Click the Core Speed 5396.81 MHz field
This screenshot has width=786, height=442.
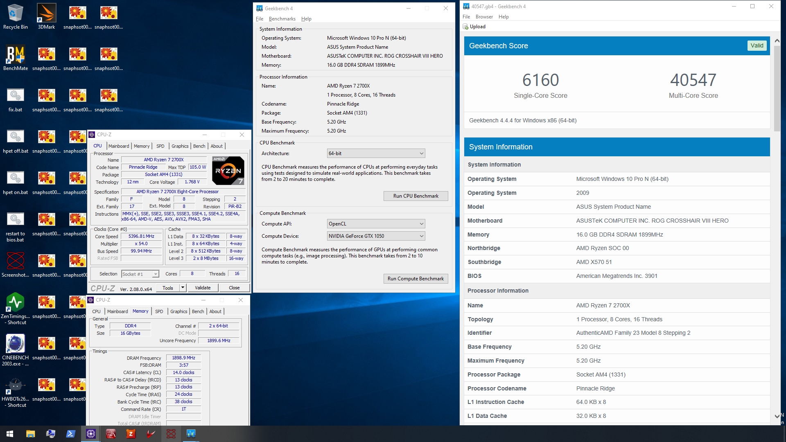click(142, 237)
